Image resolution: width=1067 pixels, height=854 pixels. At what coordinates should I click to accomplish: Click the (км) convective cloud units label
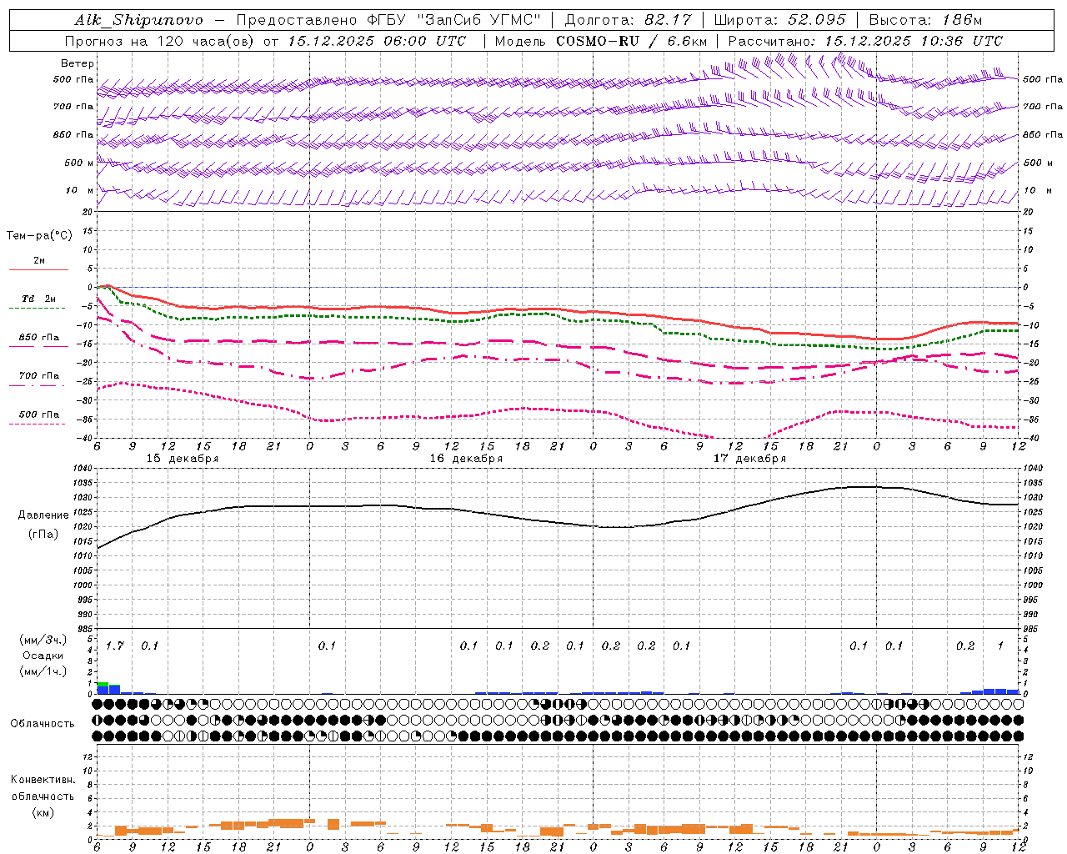coord(43,812)
